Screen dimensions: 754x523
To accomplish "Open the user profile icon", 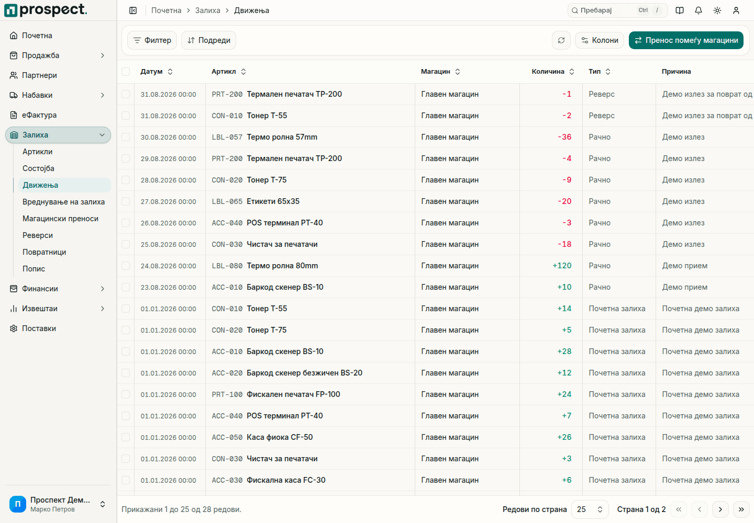I will pyautogui.click(x=736, y=10).
